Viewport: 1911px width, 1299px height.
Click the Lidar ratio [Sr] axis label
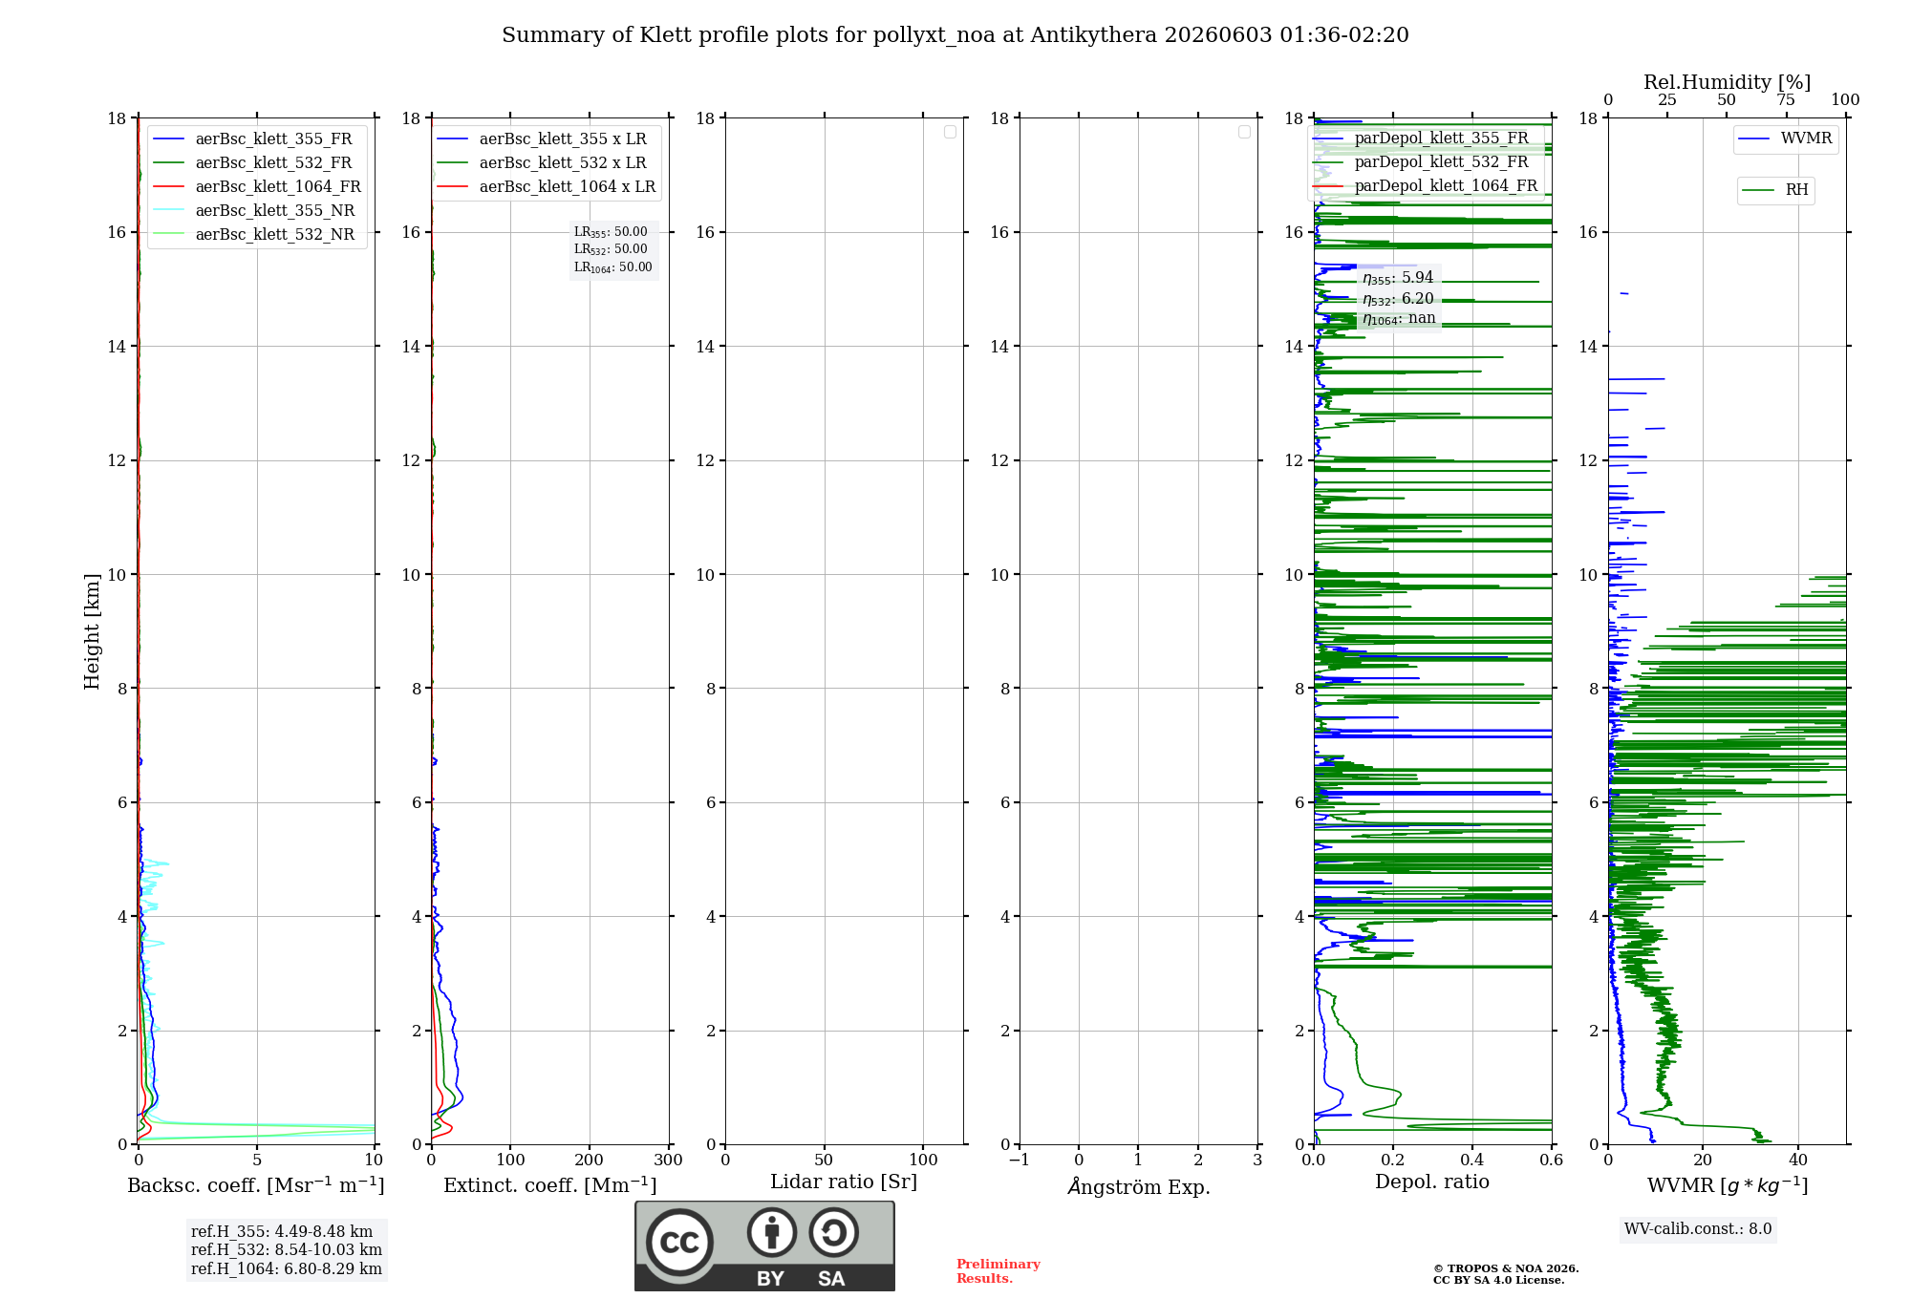coord(844,1182)
